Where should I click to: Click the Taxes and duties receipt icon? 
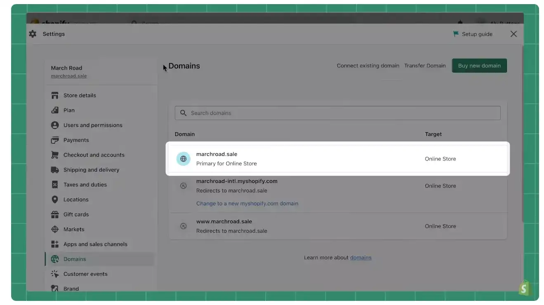[x=55, y=185]
